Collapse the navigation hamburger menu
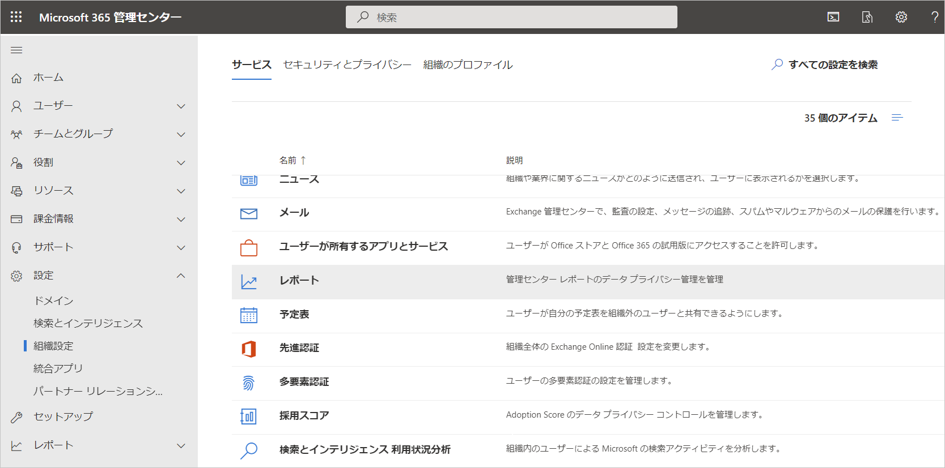The height and width of the screenshot is (468, 945). pyautogui.click(x=16, y=50)
